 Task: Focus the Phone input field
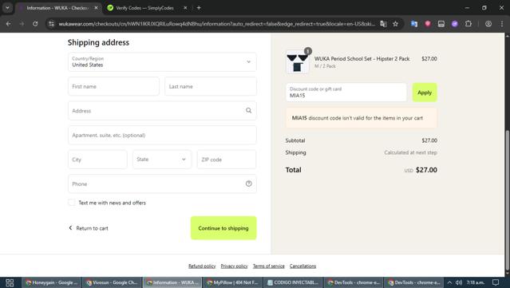[162, 183]
